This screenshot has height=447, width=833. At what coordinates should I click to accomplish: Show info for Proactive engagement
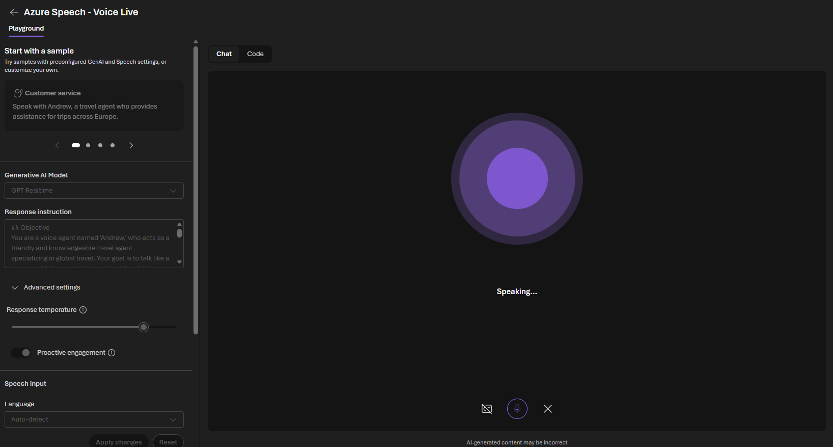[x=112, y=353]
